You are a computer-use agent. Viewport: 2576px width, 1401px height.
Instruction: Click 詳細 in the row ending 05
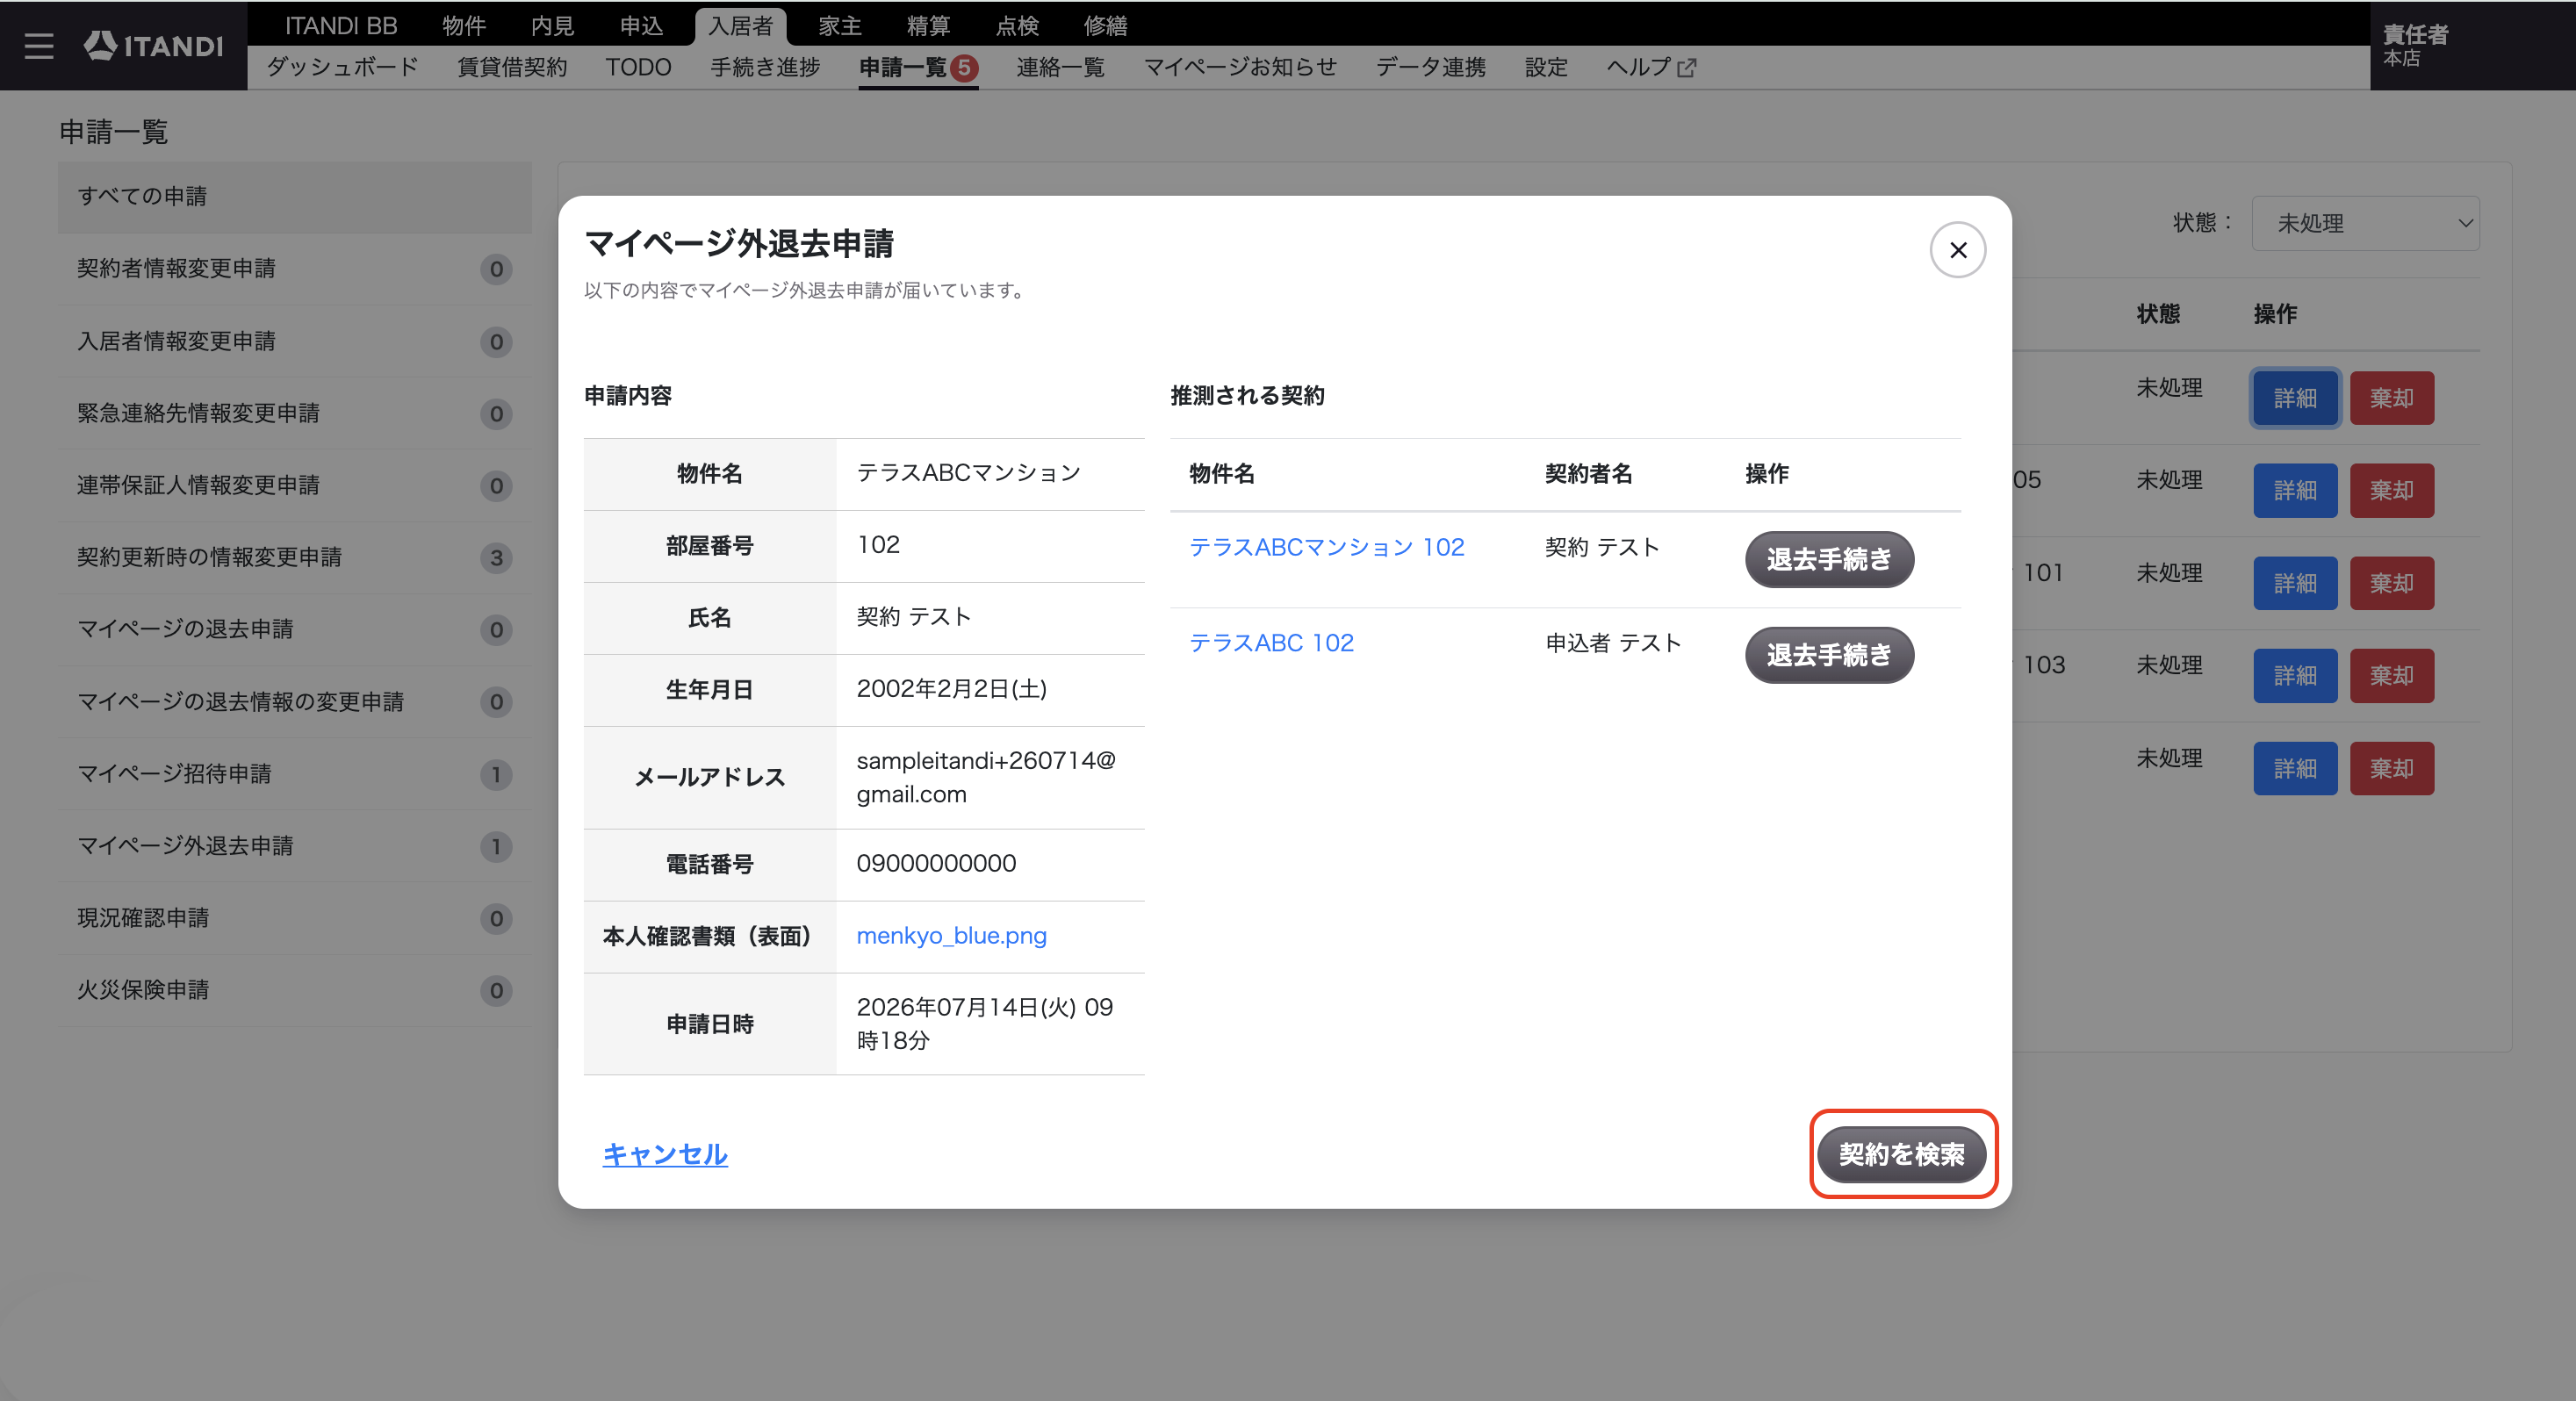(x=2295, y=490)
